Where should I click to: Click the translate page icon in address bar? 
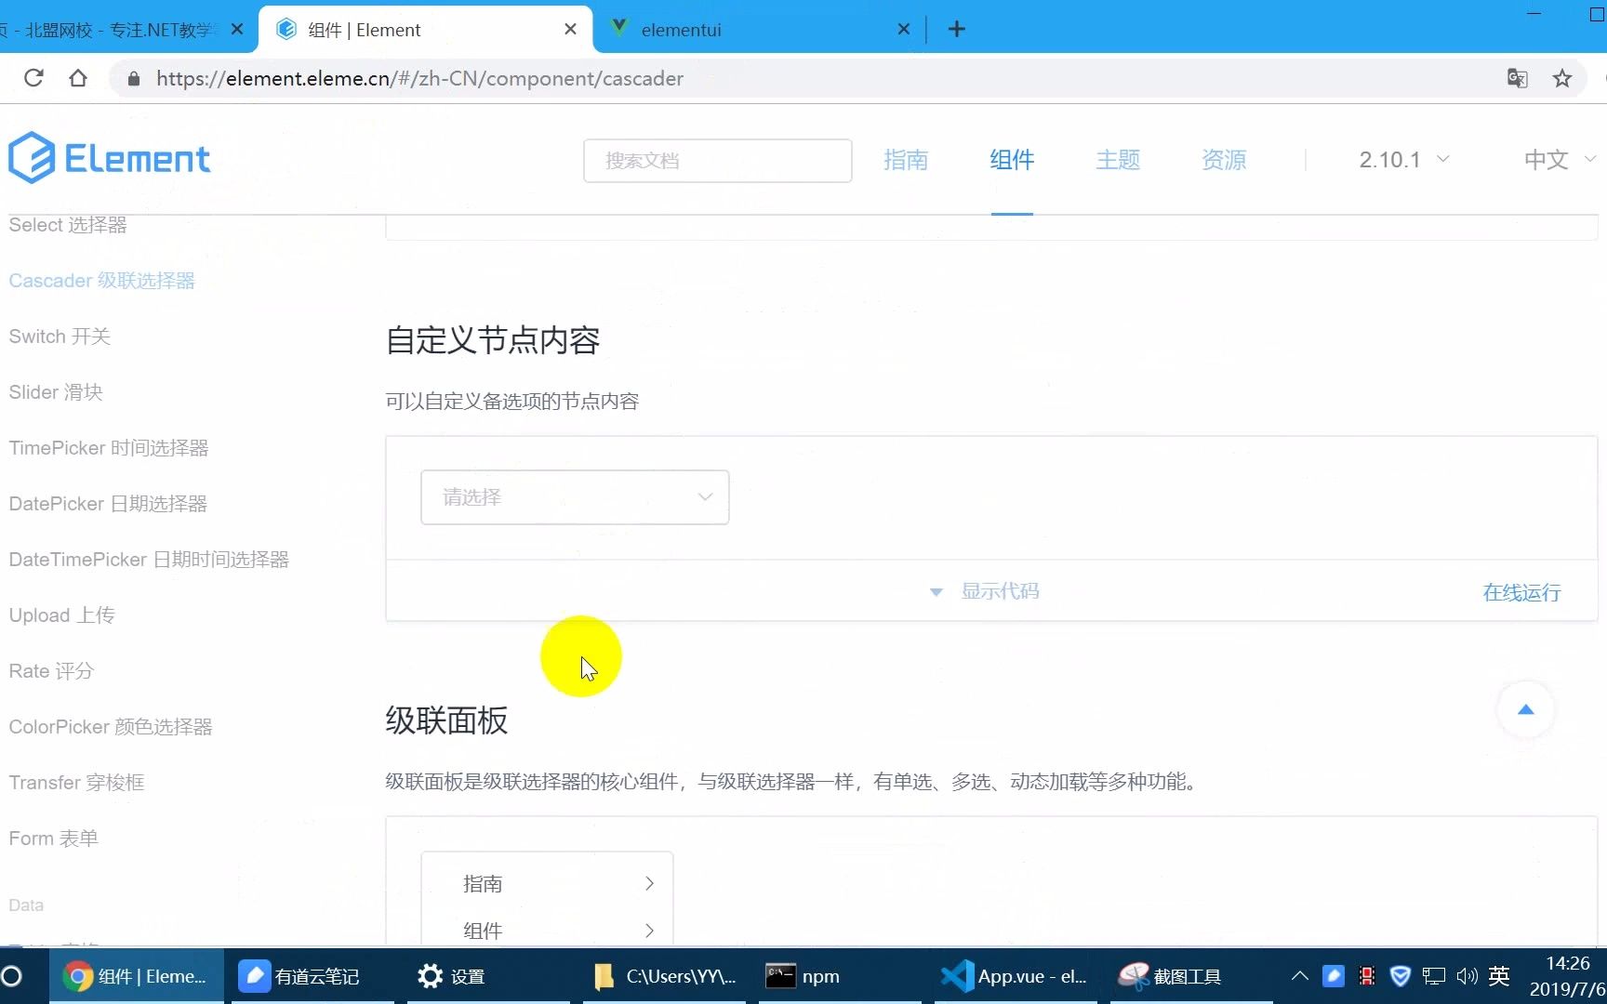click(x=1517, y=78)
